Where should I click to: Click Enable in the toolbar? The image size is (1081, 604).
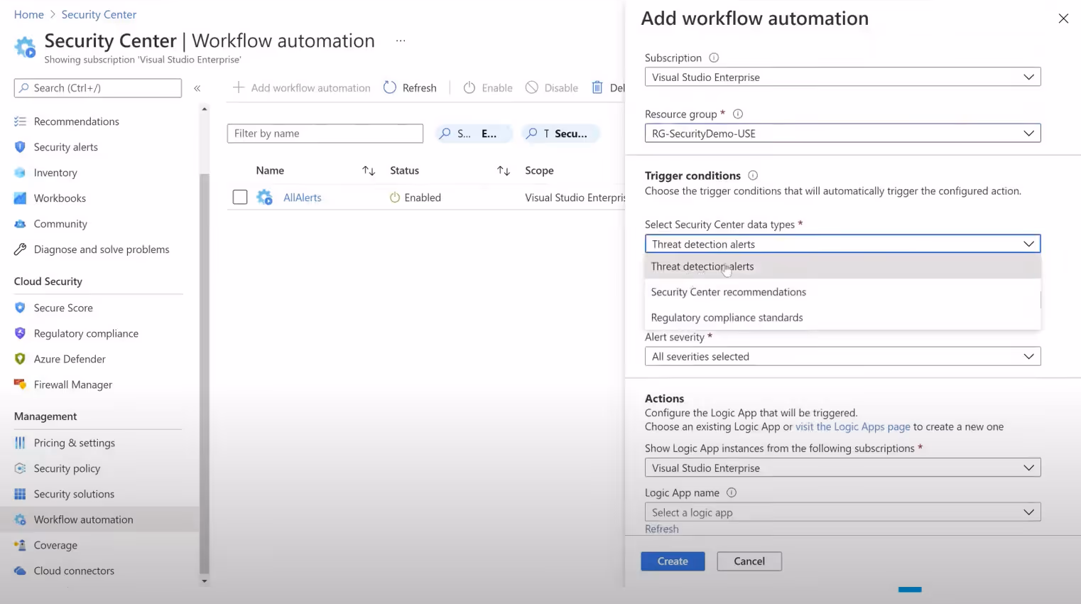(x=488, y=87)
